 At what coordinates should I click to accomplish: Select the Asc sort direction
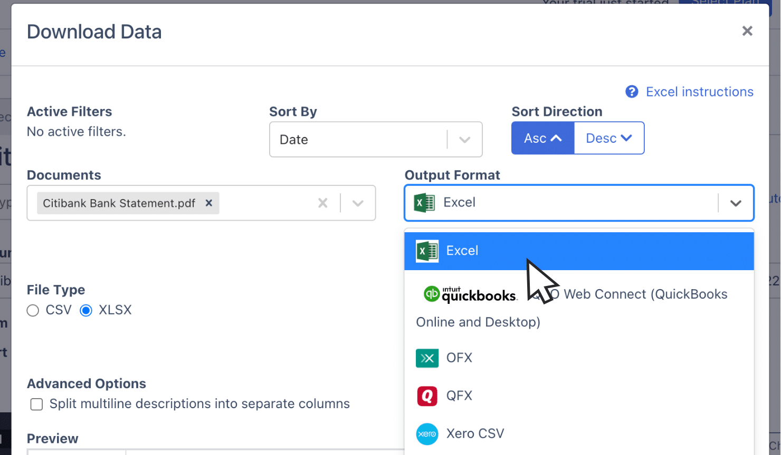542,137
